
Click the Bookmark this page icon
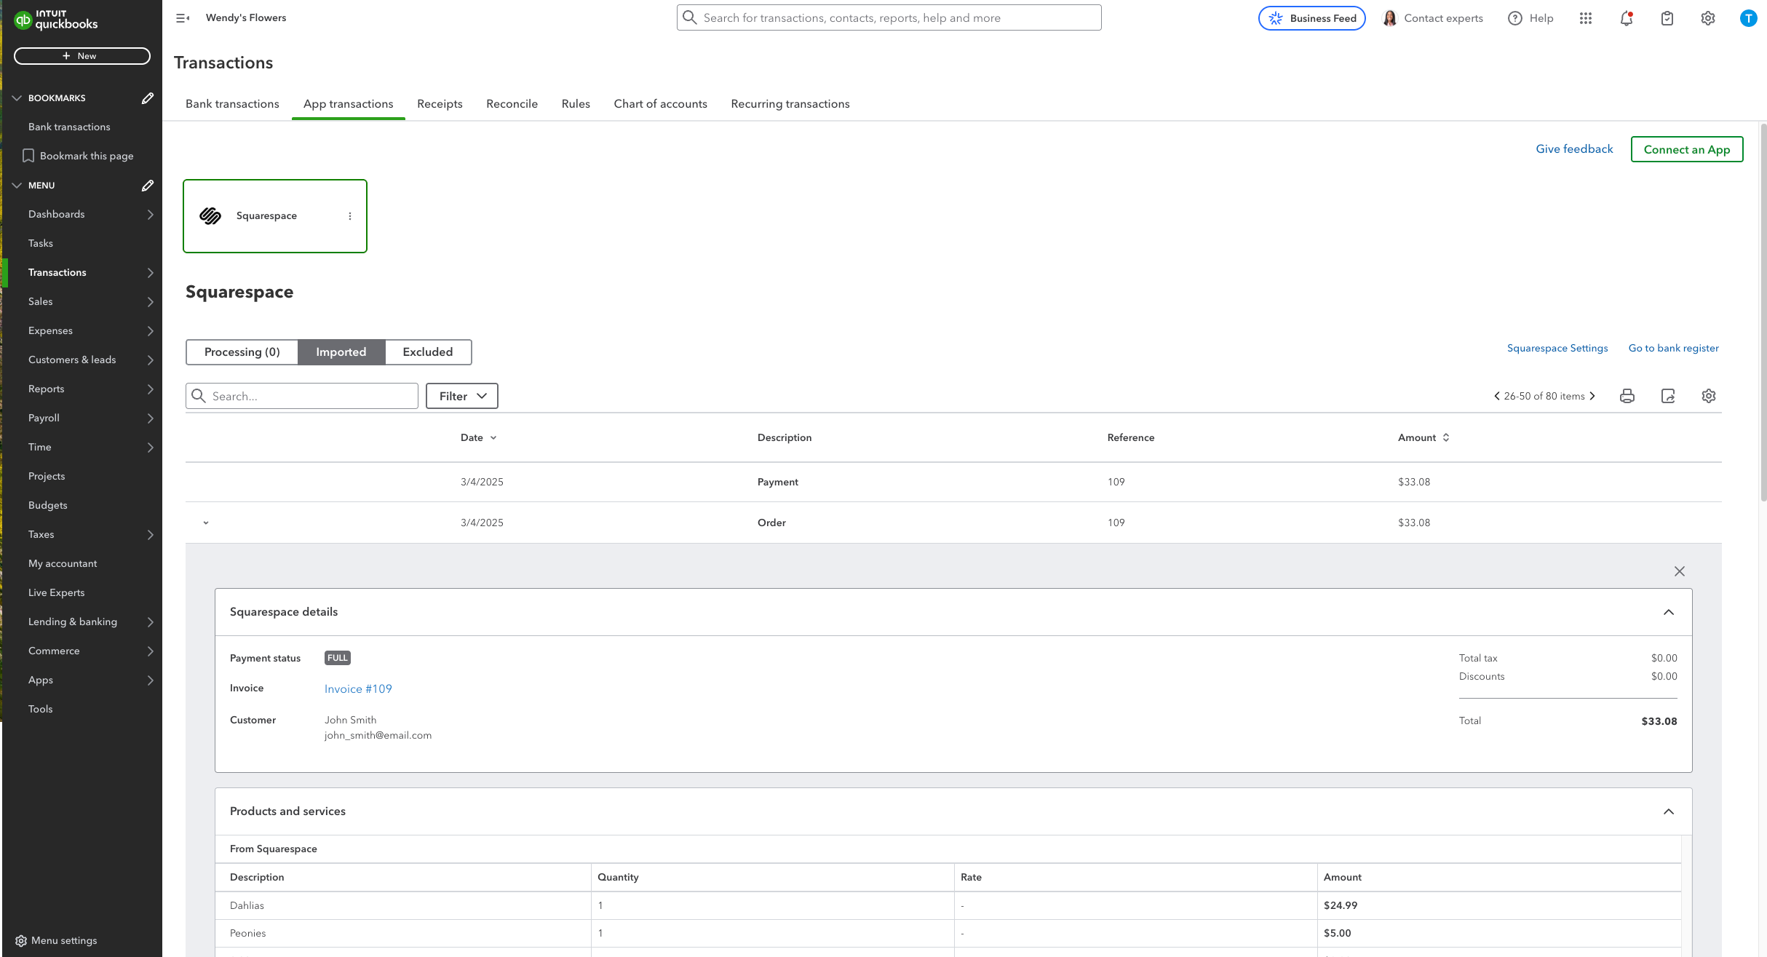coord(28,156)
